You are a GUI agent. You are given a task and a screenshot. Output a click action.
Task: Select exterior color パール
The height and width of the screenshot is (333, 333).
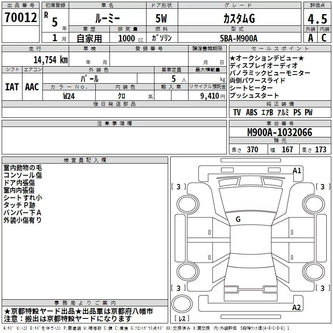click(89, 79)
